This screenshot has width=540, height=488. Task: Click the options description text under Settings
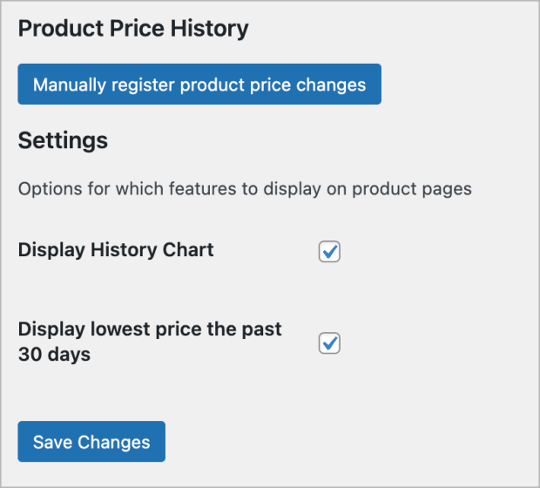pos(245,188)
